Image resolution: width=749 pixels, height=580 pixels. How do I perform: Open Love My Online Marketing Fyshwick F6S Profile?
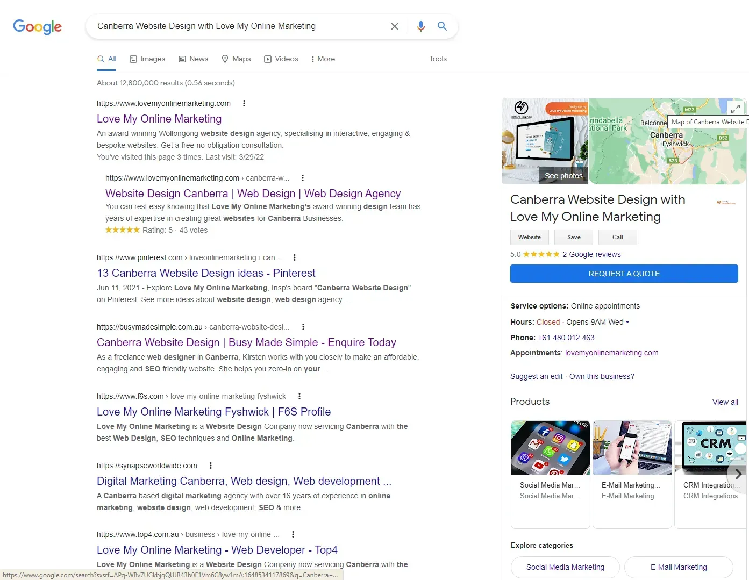pos(214,412)
